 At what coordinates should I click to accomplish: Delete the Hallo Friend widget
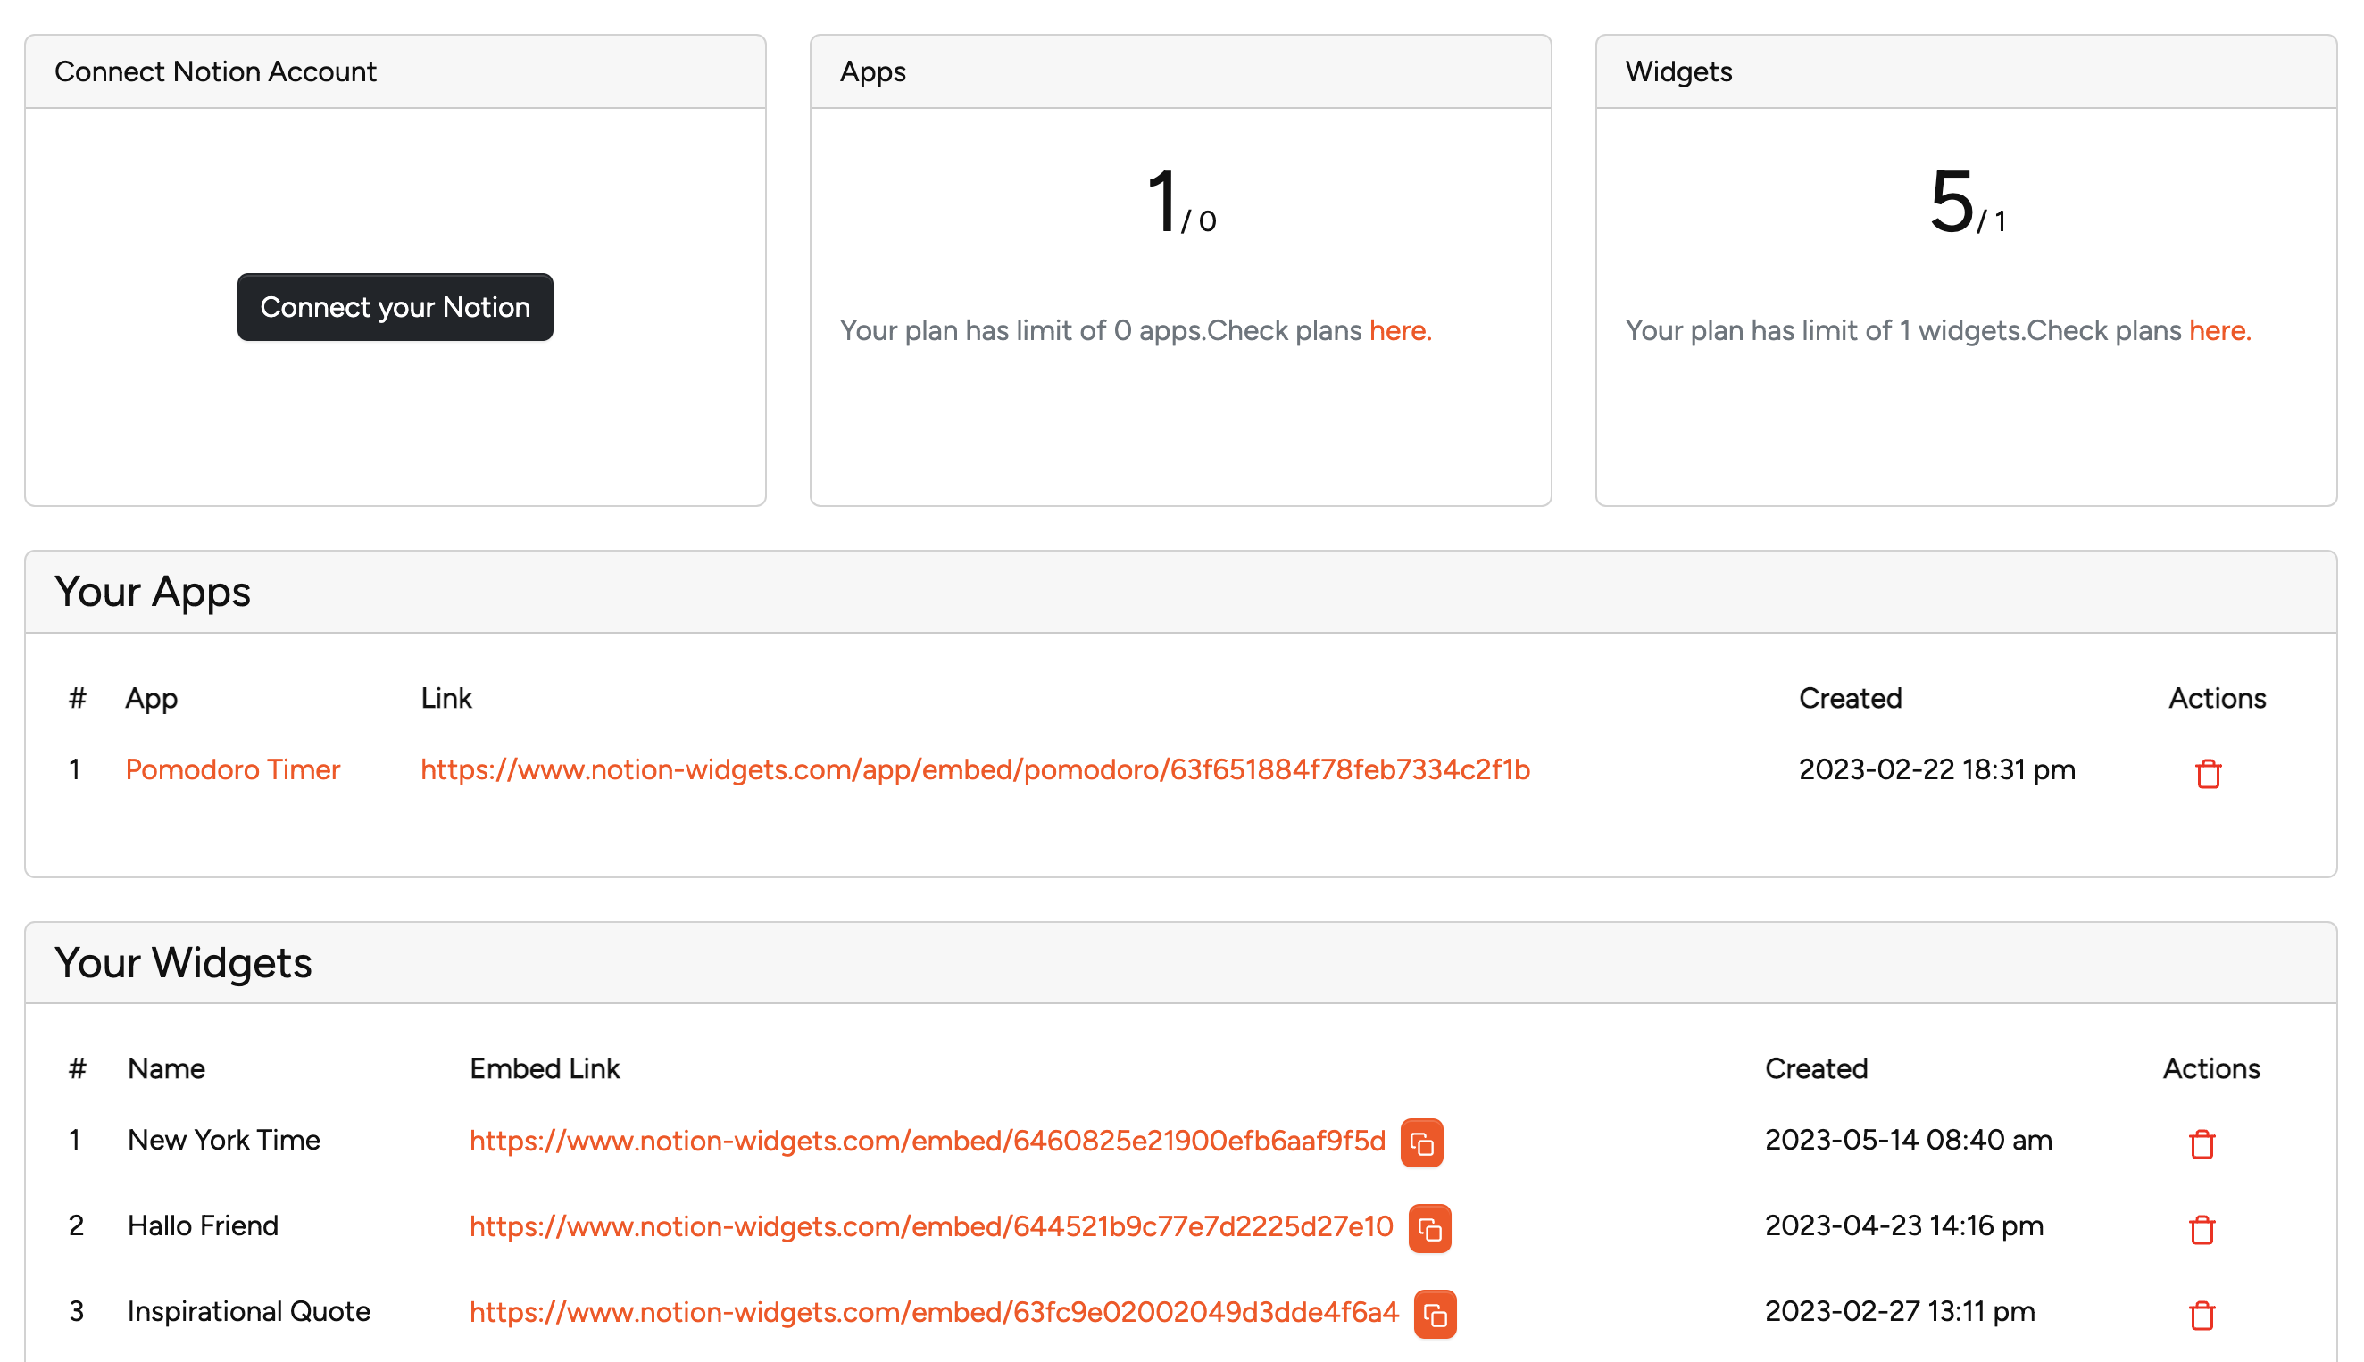2202,1229
